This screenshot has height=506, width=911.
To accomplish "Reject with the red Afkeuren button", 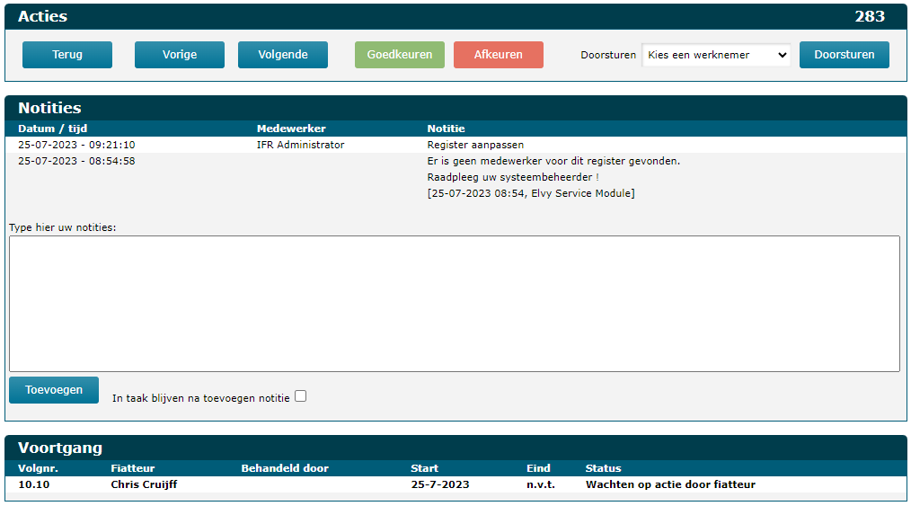I will 499,55.
